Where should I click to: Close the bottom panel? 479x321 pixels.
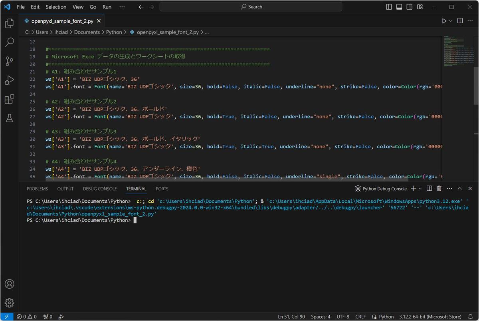tap(470, 188)
